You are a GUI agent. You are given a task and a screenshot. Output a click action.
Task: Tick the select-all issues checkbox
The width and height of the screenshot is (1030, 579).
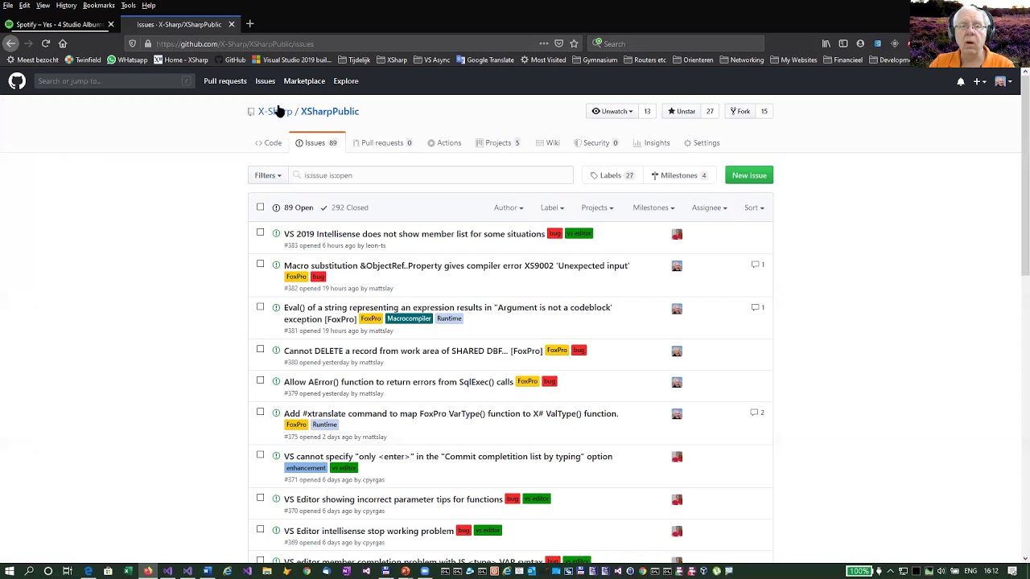point(260,207)
